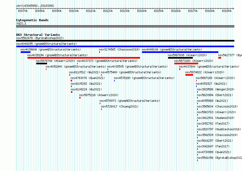Open nsv4044295 (gnomADStructuralVariants) label
Image resolution: width=242 pixels, height=171 pixels.
tap(46, 44)
